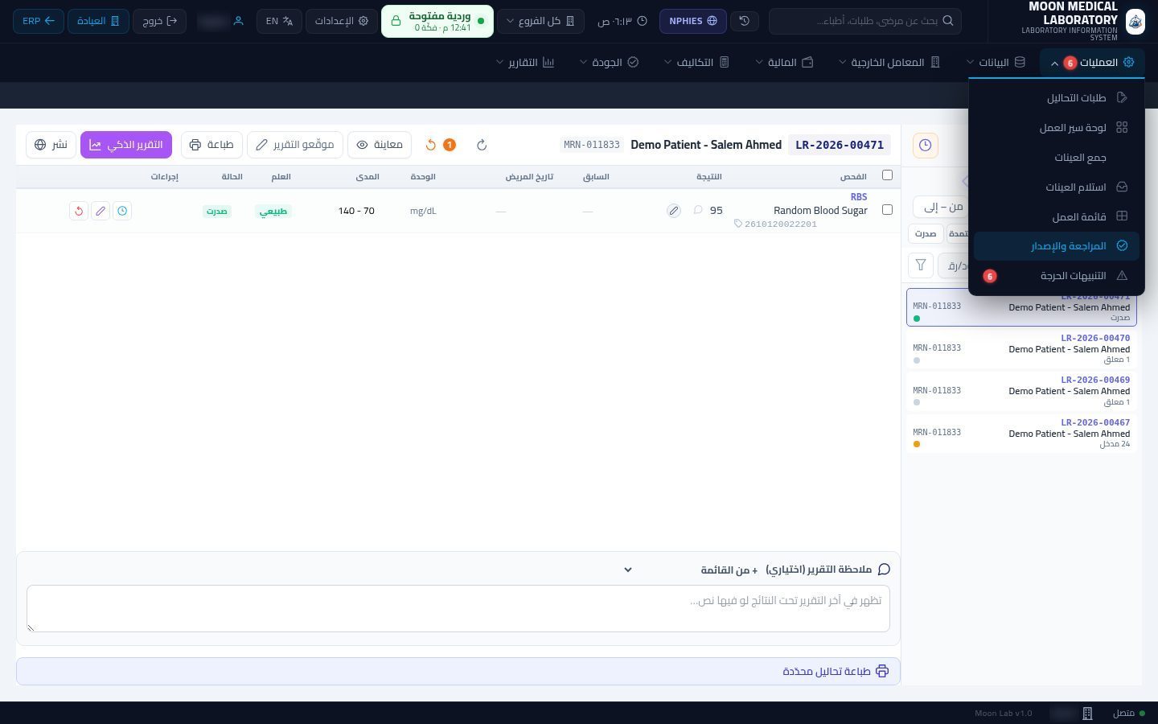The width and height of the screenshot is (1158, 724).
Task: Select التنبيهات الحرجة from the operations menu
Action: tap(1057, 276)
